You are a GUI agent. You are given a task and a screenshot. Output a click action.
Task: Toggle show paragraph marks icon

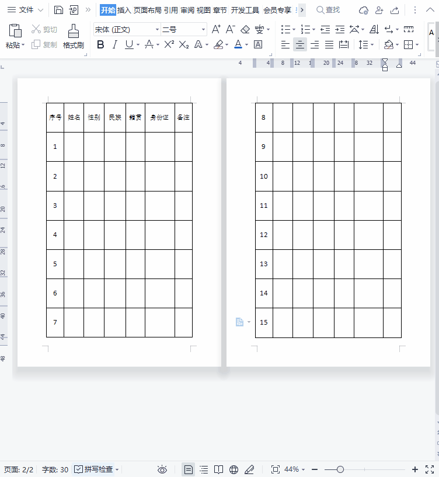tap(389, 30)
